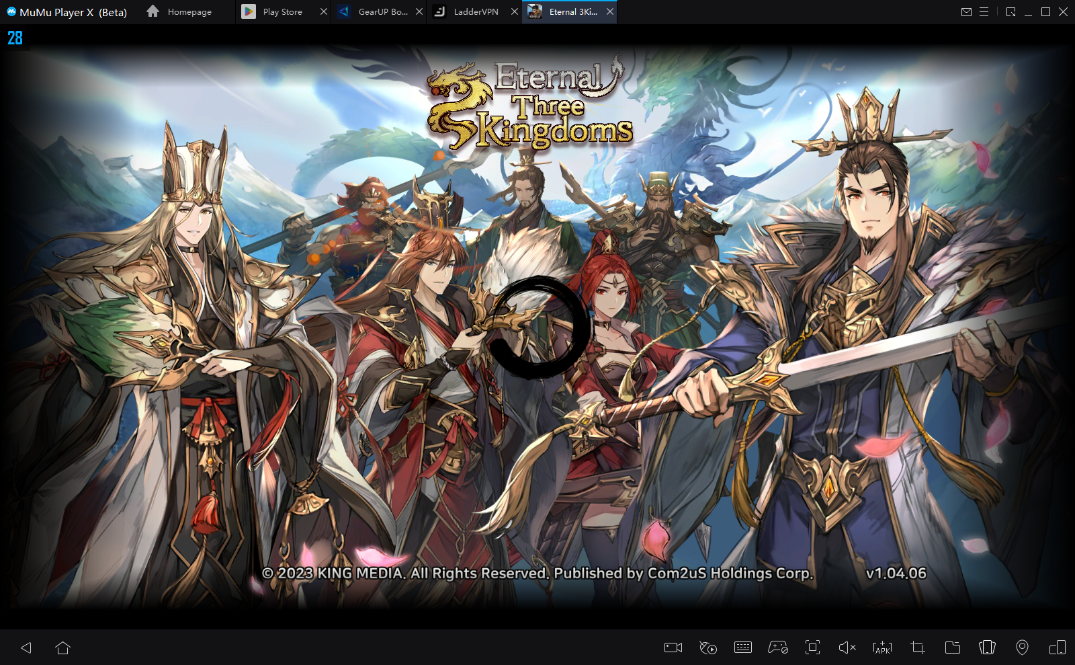Close the GearUP Booster tab
Screen dimensions: 1075x665
pos(419,12)
